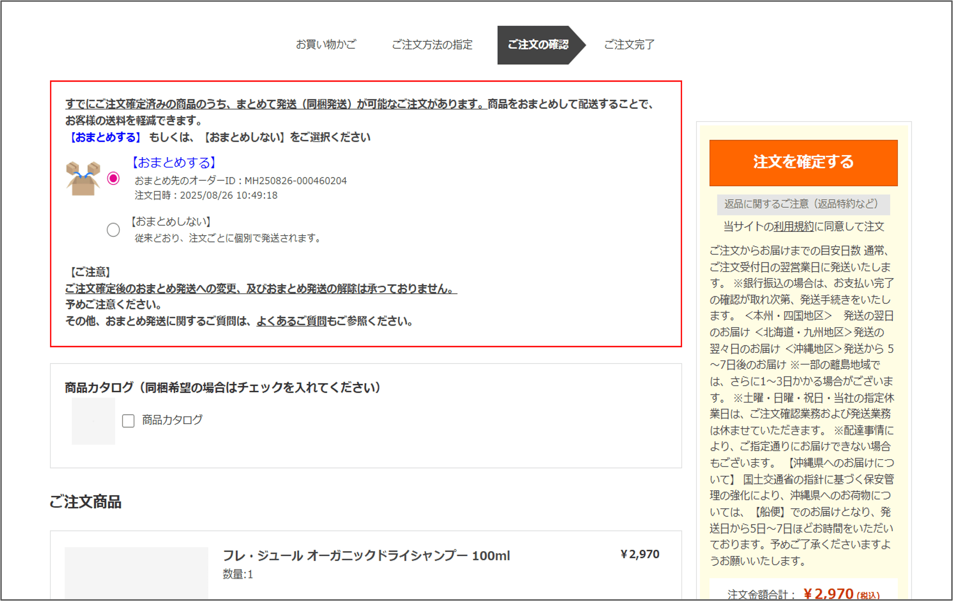Open the 利用規約 link

point(794,227)
